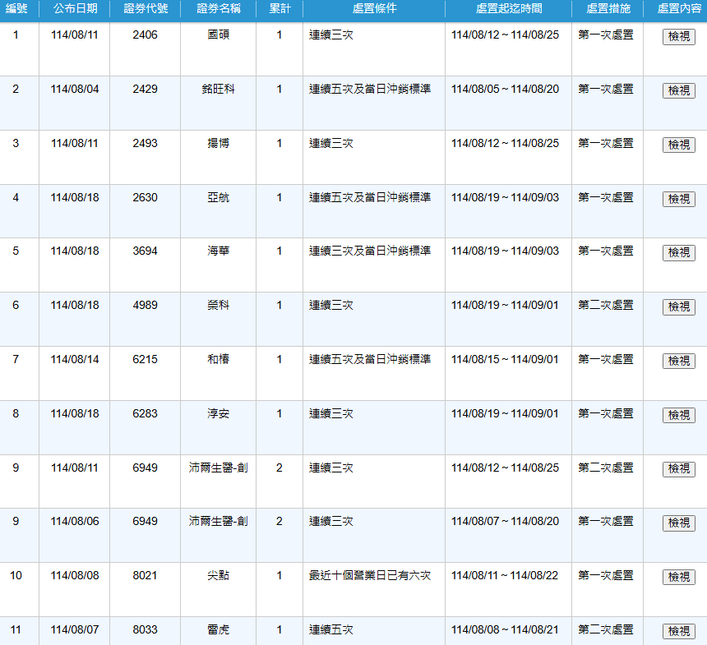Open 檢視 for 亞航 2630
The width and height of the screenshot is (707, 645).
click(x=678, y=199)
